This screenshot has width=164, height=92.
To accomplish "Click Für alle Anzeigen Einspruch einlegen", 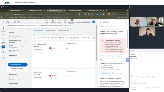I will [110, 56].
